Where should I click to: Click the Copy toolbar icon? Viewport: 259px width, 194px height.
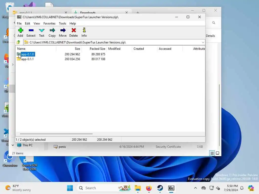coord(52,32)
